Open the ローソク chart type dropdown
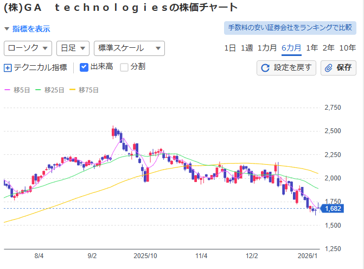The width and height of the screenshot is (364, 269). point(28,48)
